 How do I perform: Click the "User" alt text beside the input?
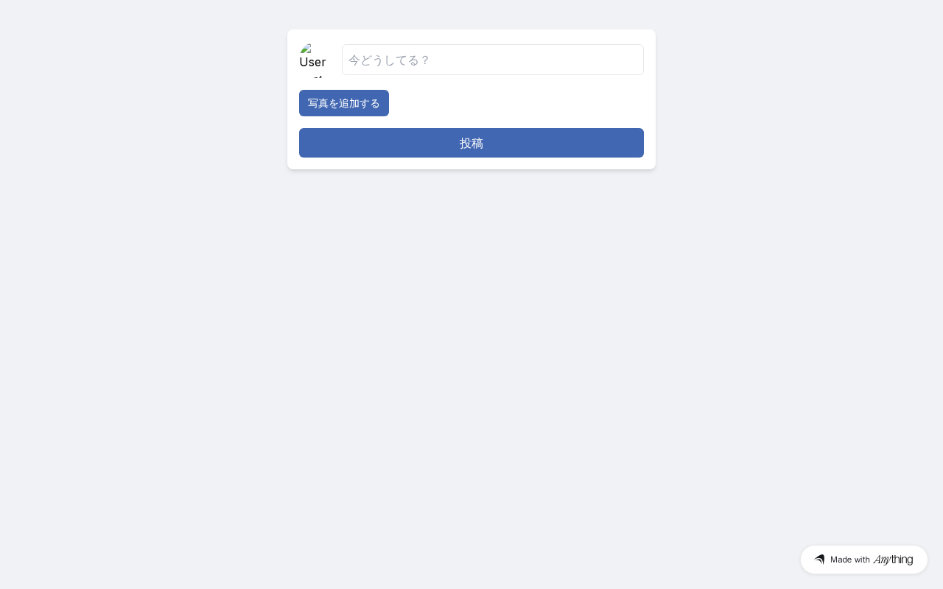point(312,62)
